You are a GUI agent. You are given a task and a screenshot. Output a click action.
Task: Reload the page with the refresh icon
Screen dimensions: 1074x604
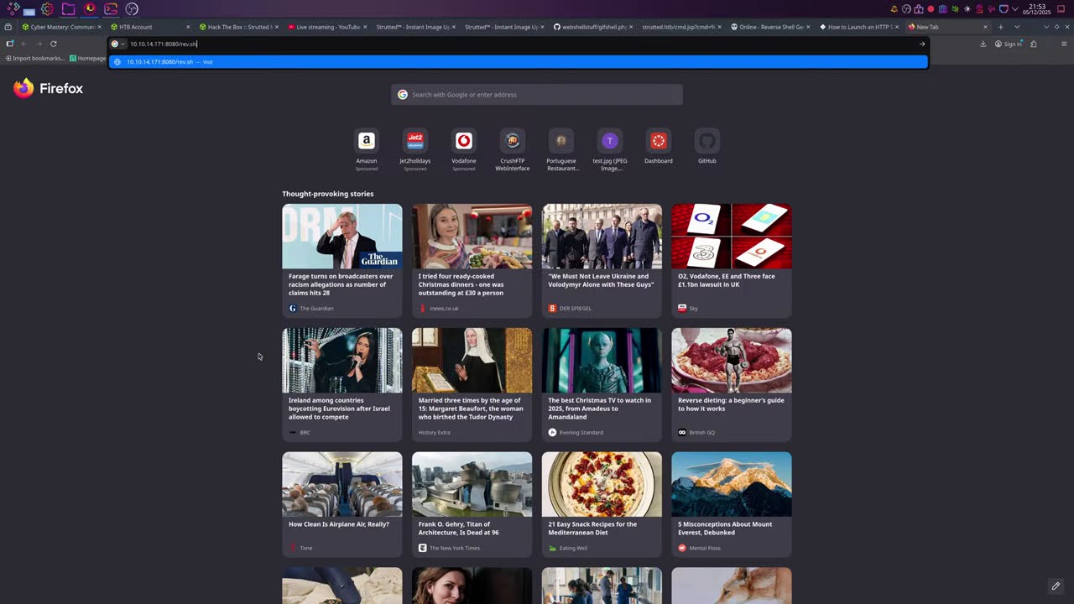click(53, 44)
